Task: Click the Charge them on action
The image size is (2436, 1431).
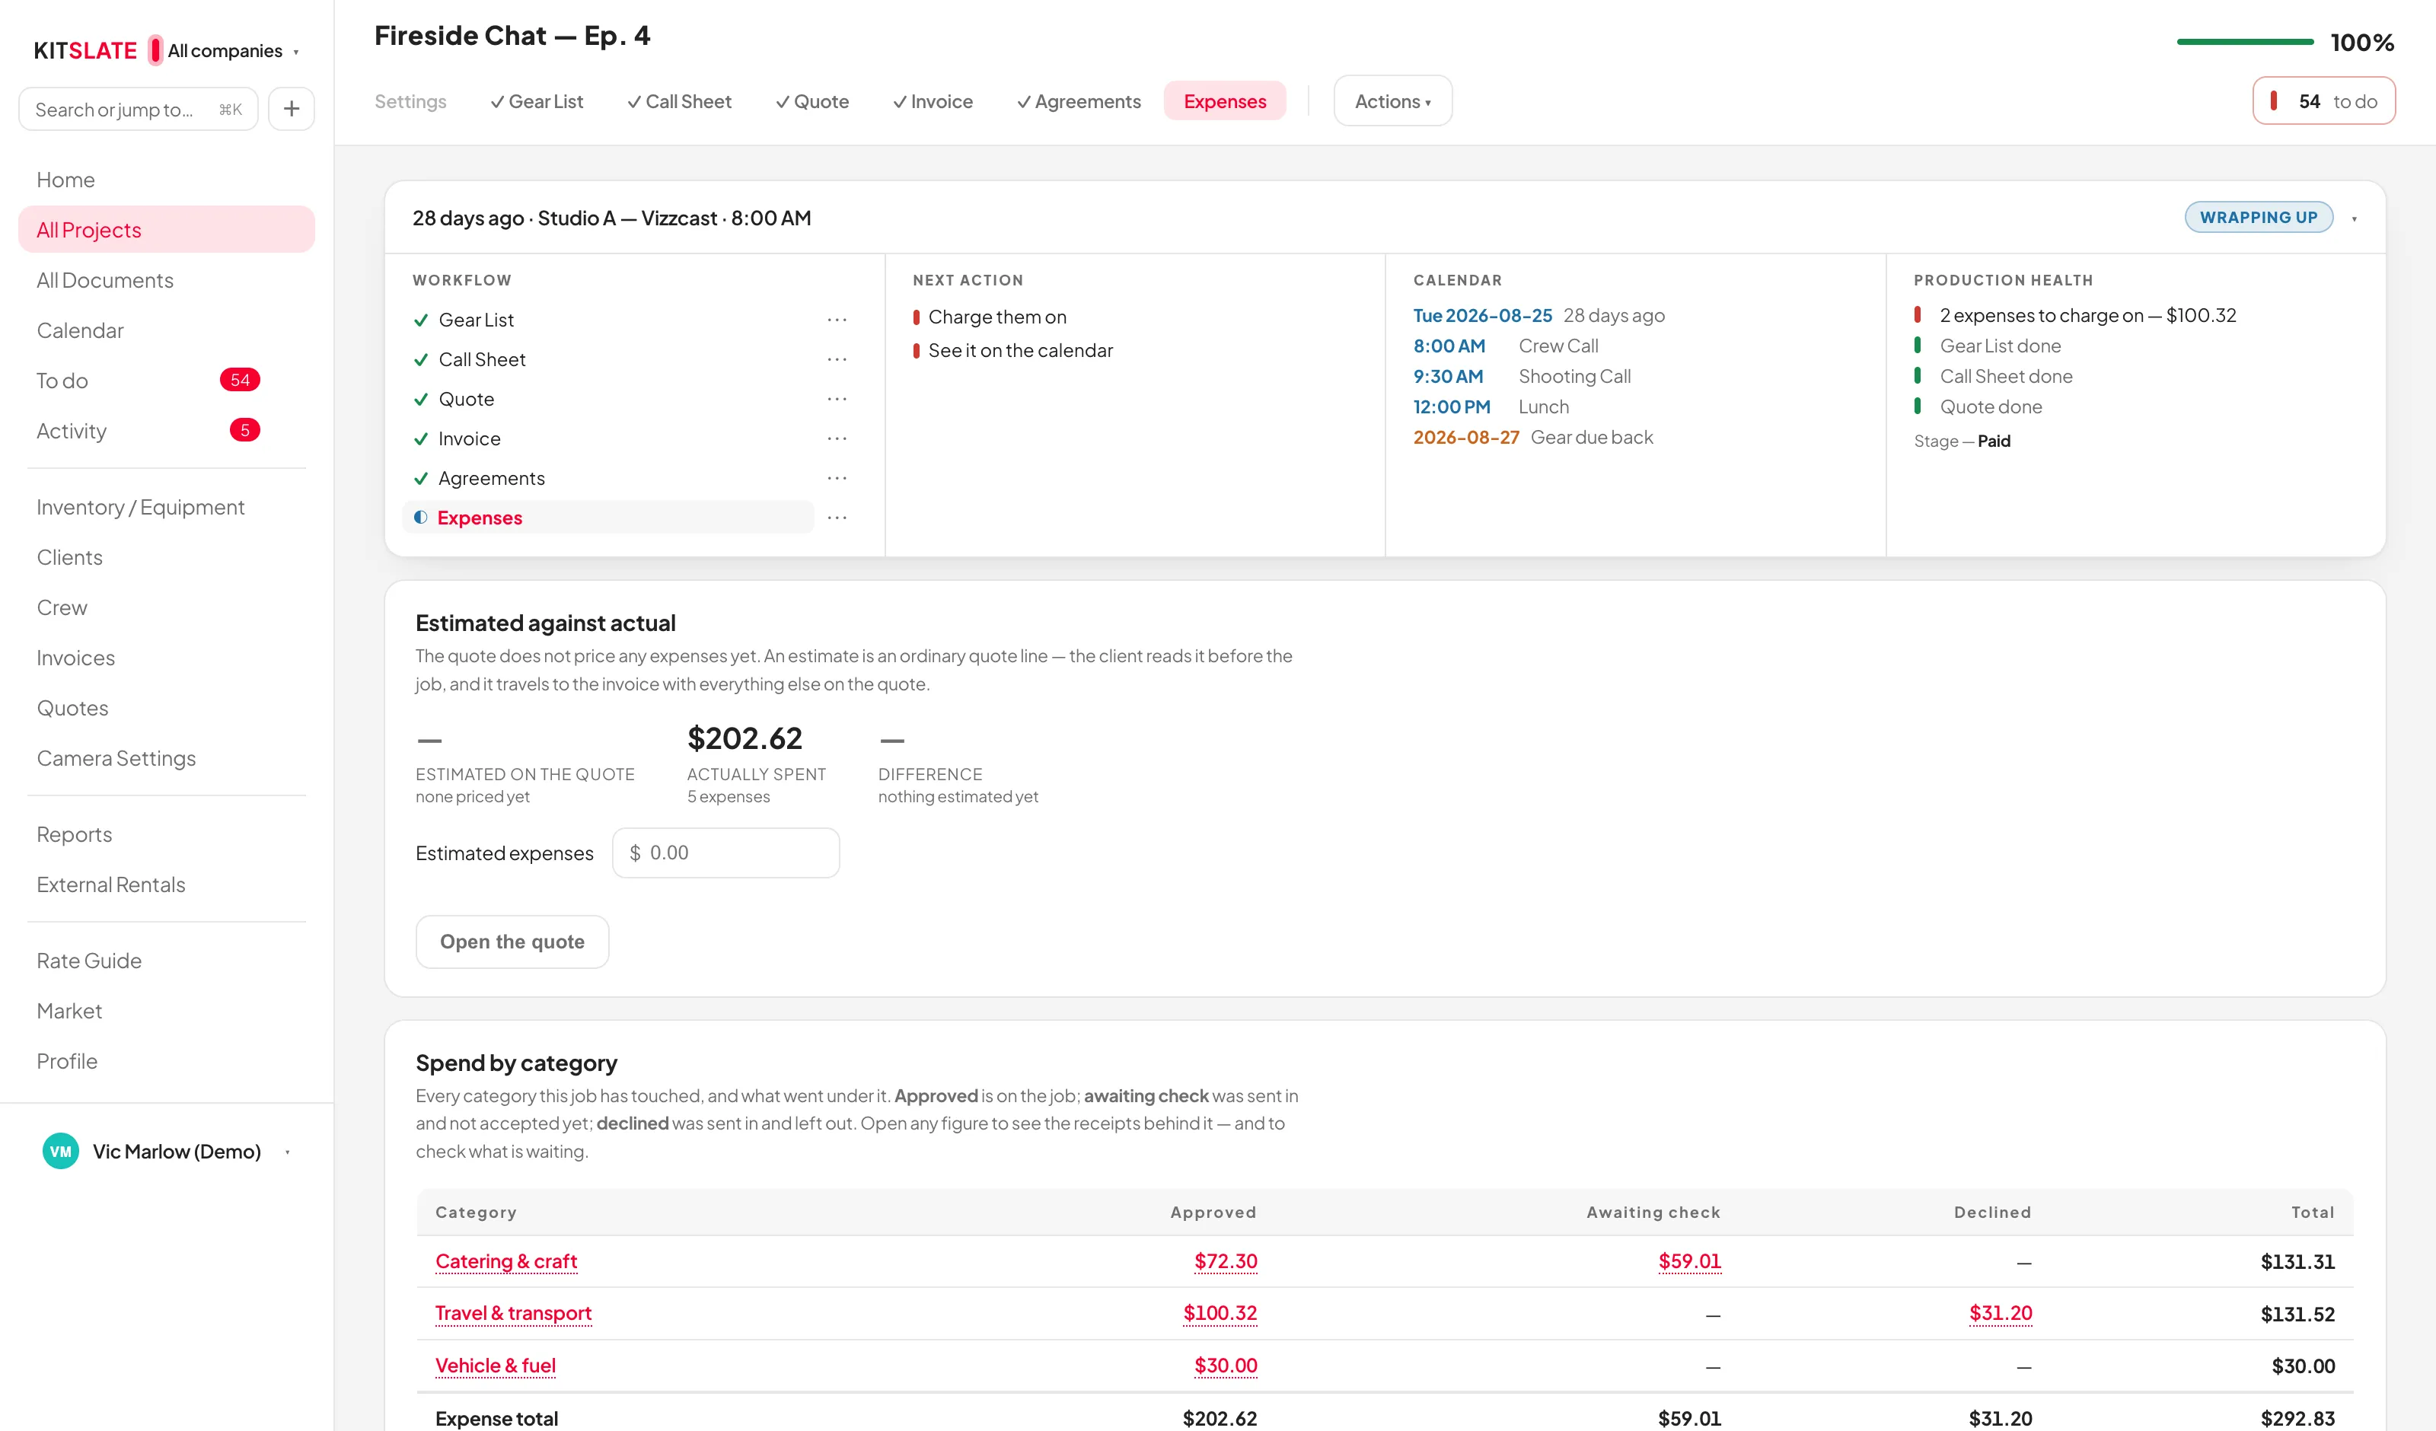Action: [x=996, y=317]
